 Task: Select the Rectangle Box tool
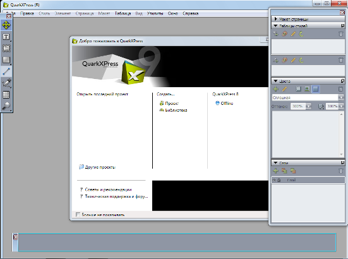tap(6, 60)
